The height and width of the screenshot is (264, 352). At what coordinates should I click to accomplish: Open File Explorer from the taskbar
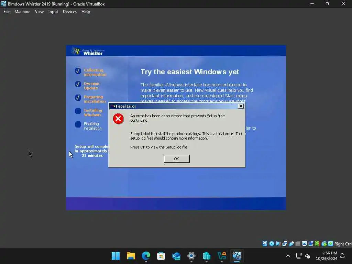pyautogui.click(x=131, y=256)
